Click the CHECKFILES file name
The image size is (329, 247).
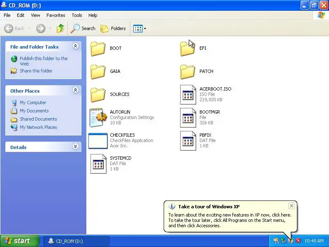click(122, 135)
